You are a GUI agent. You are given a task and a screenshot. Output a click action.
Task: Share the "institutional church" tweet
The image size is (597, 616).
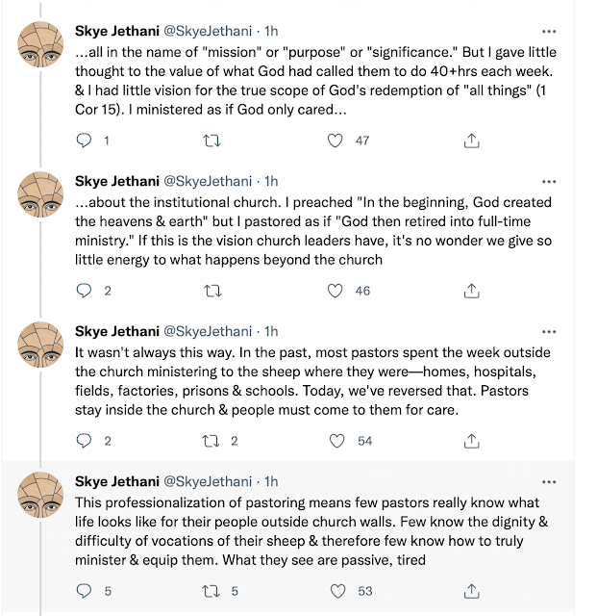point(471,290)
